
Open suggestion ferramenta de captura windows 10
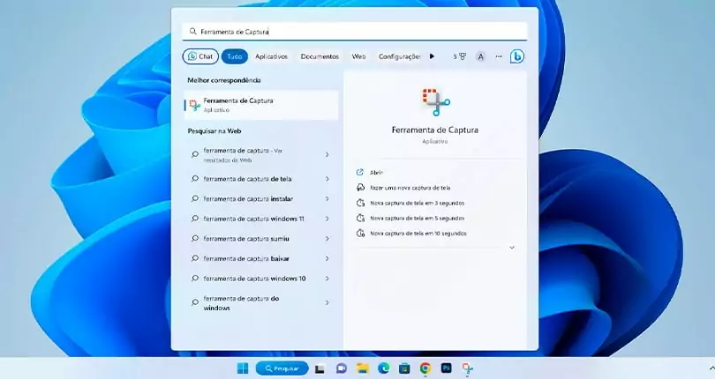coord(261,279)
